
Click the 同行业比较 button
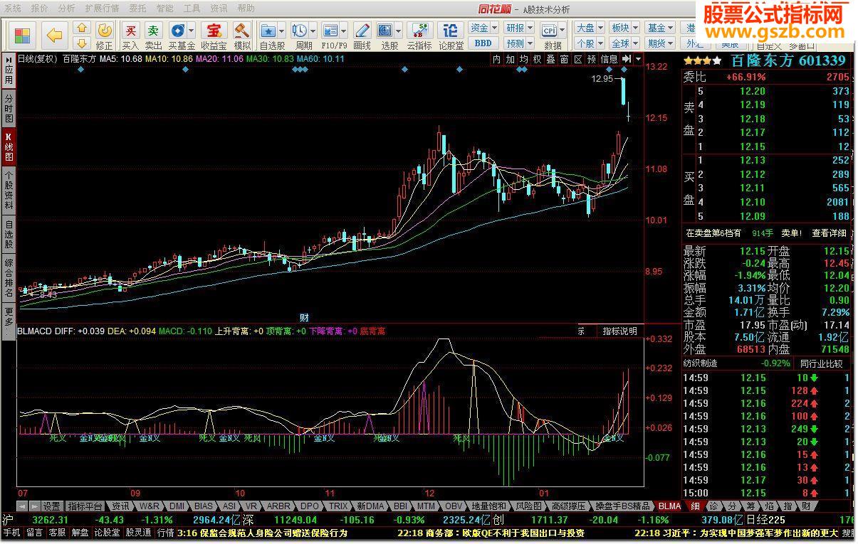[821, 363]
